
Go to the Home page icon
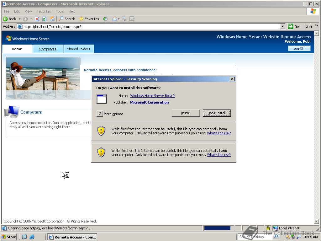tap(52, 19)
